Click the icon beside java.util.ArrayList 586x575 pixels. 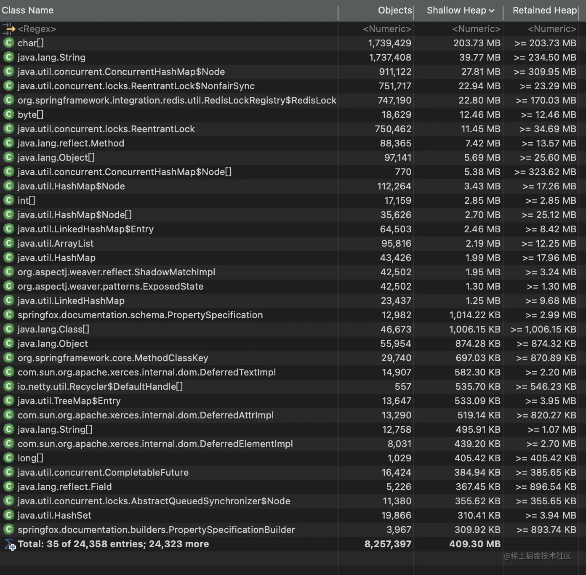[x=8, y=243]
